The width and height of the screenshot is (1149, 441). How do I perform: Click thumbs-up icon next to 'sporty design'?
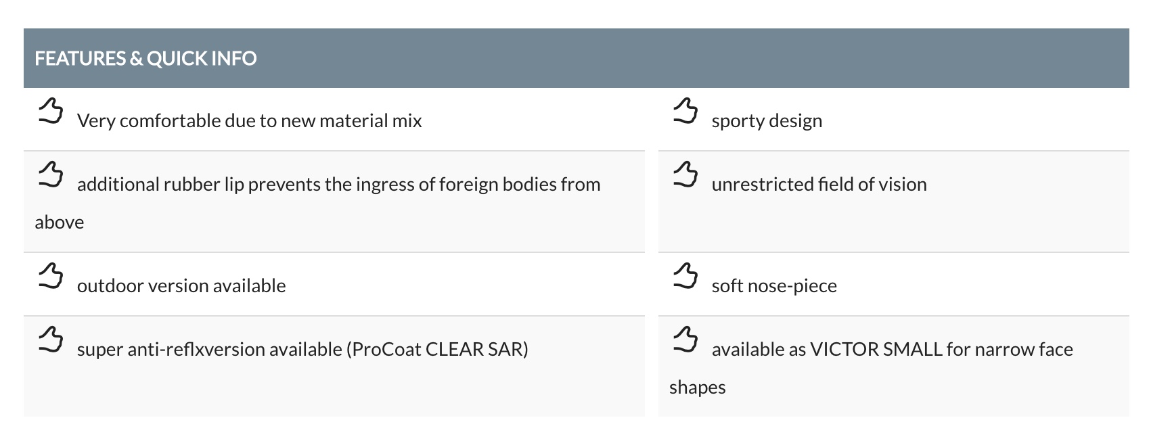coord(685,111)
